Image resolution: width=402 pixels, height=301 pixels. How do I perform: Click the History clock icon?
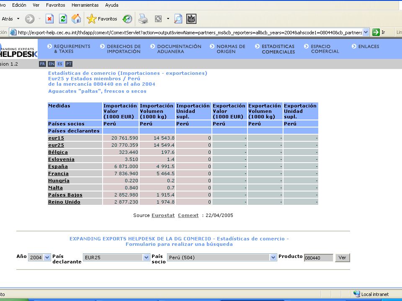[x=127, y=19]
